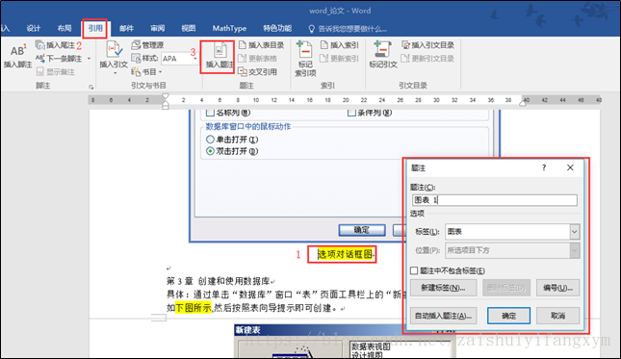Click the 新建表 image title bar
Viewport: 621px width, 359px height.
[345, 330]
